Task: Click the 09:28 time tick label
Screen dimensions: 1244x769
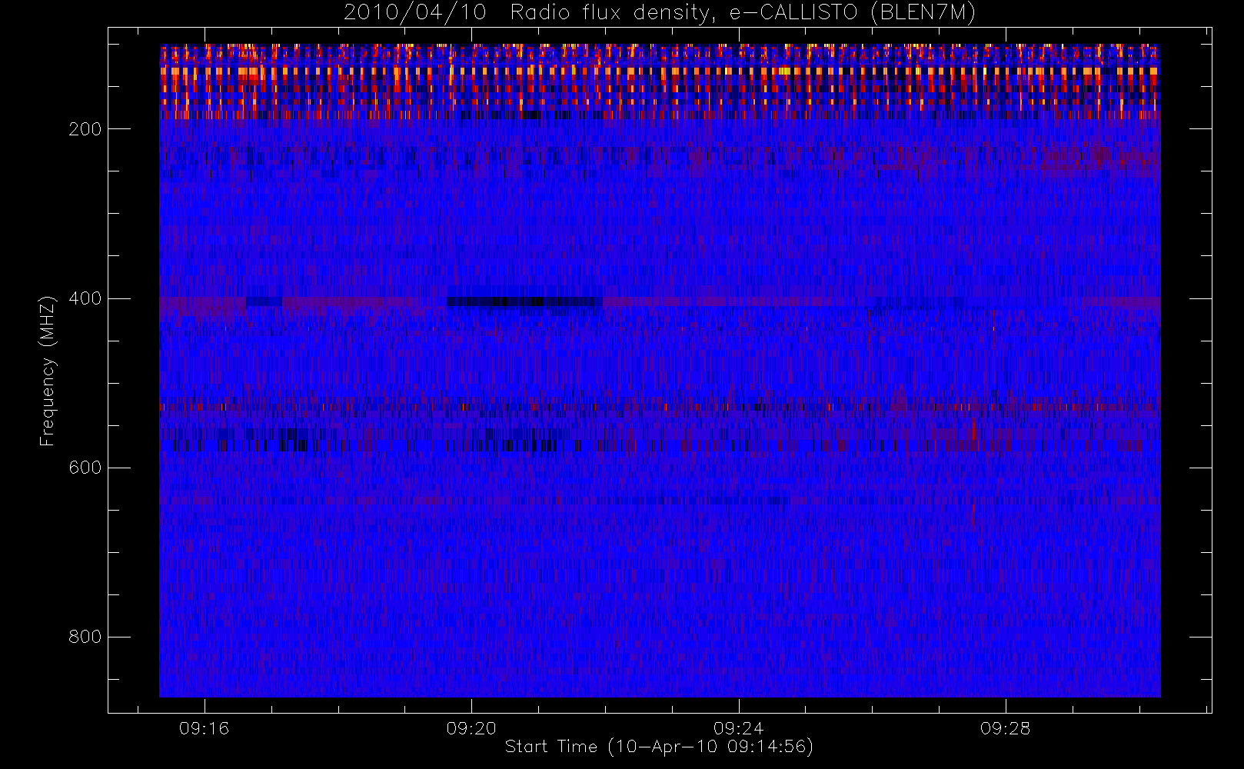Action: point(1005,728)
